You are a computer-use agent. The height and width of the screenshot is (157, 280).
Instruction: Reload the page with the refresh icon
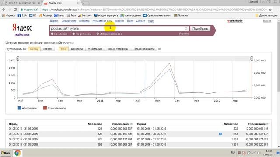(x=15, y=10)
